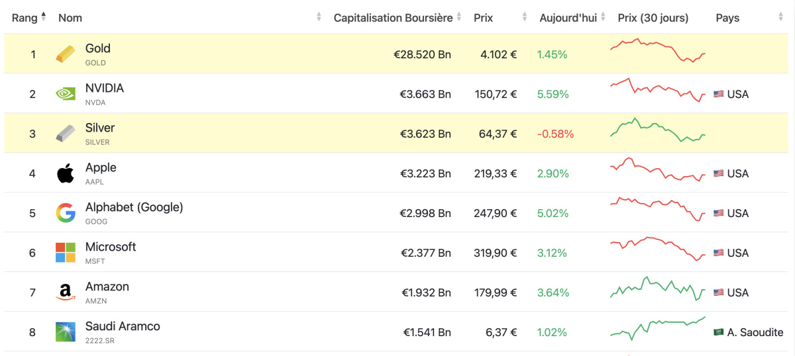Click the GOOG ticker symbol
The height and width of the screenshot is (356, 795).
pos(97,222)
